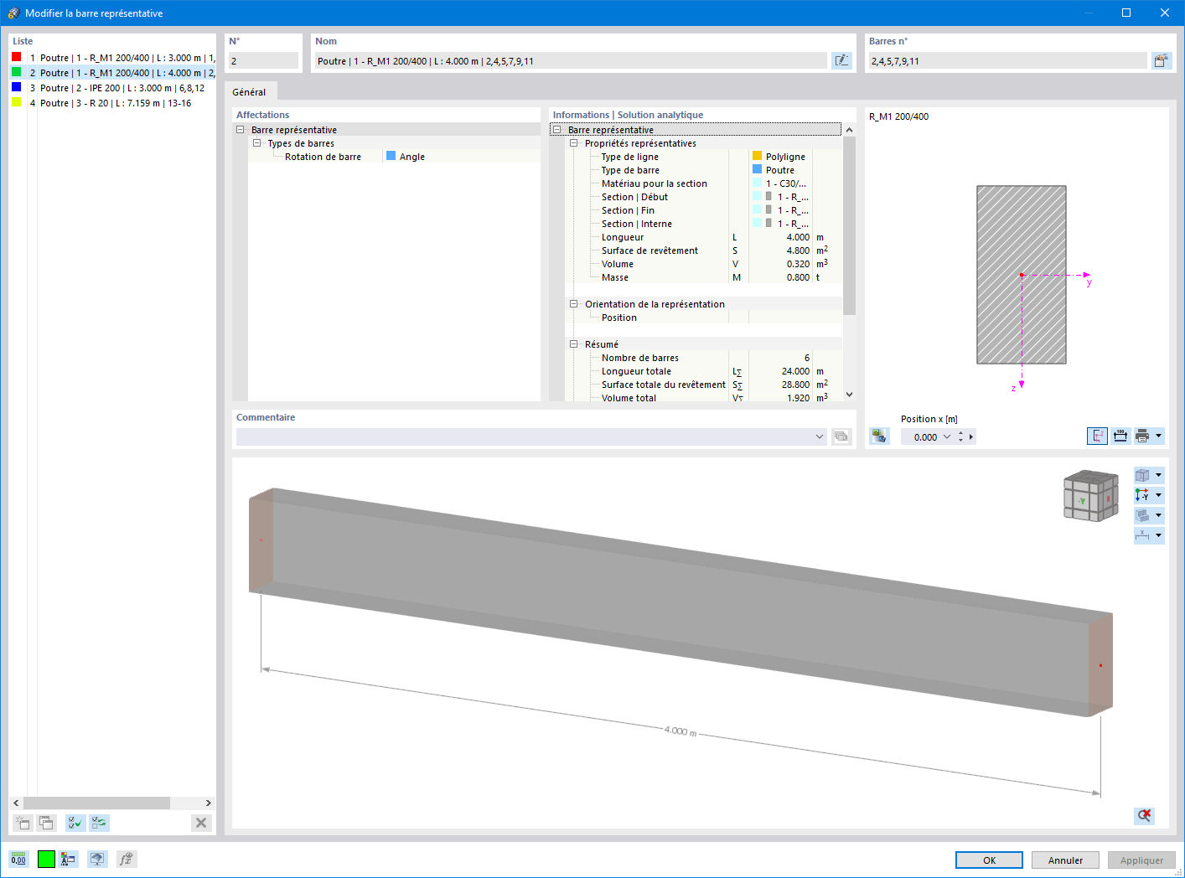Click the Type de ligne row
This screenshot has width=1185, height=878.
pos(704,157)
